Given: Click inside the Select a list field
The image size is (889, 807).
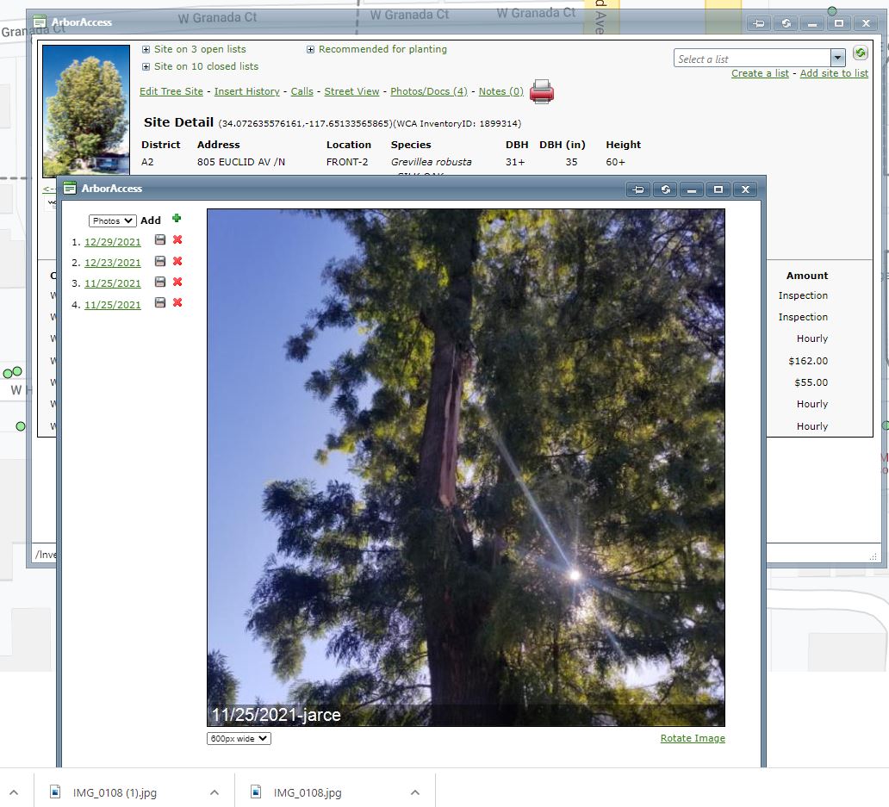Looking at the screenshot, I should 752,58.
